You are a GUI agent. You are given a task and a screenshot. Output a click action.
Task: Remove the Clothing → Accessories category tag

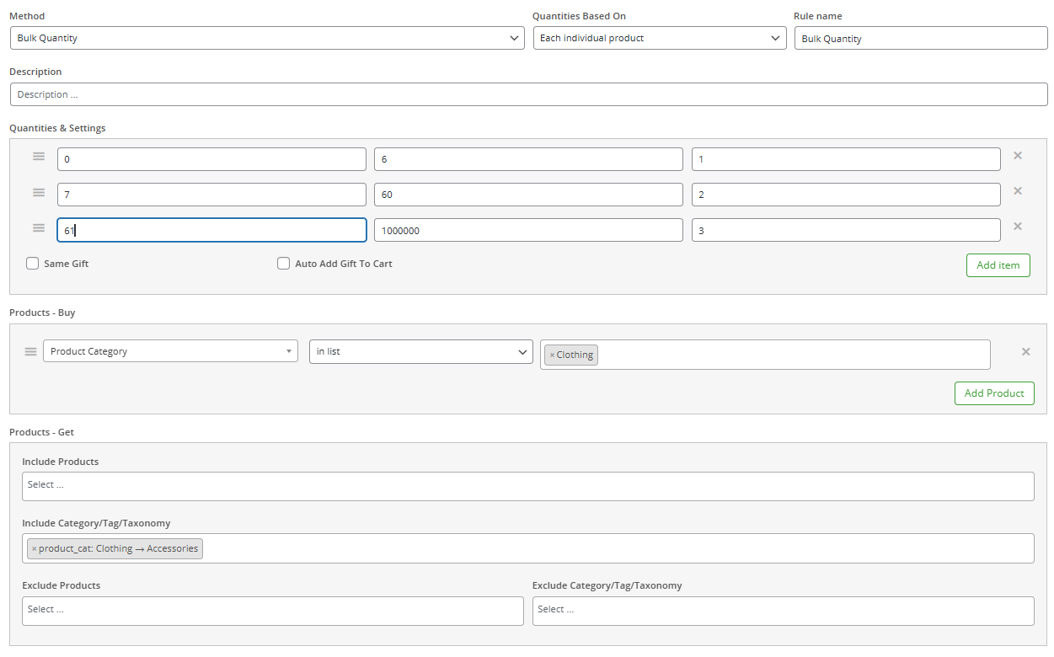click(x=35, y=549)
